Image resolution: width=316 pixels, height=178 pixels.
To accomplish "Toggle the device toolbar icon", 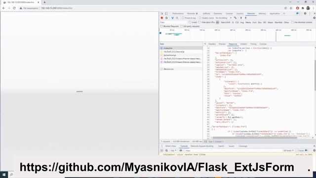I will point(166,13).
